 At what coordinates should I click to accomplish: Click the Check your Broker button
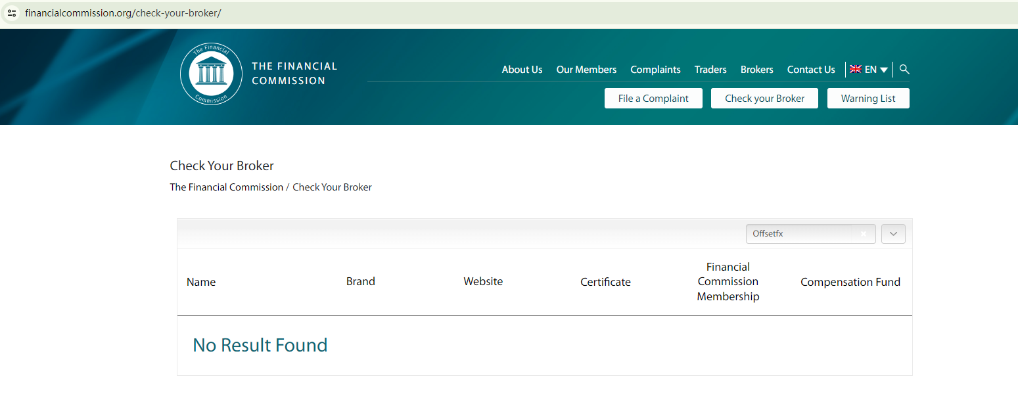pos(764,99)
